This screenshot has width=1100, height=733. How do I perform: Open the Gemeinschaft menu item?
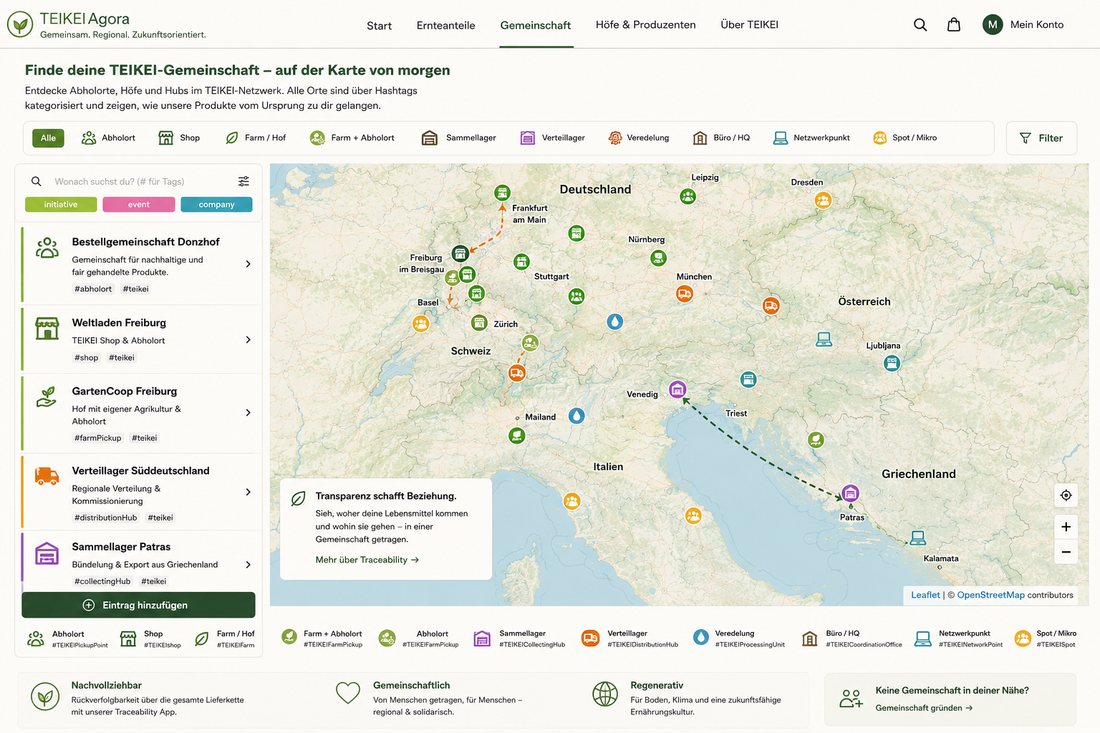pos(536,26)
